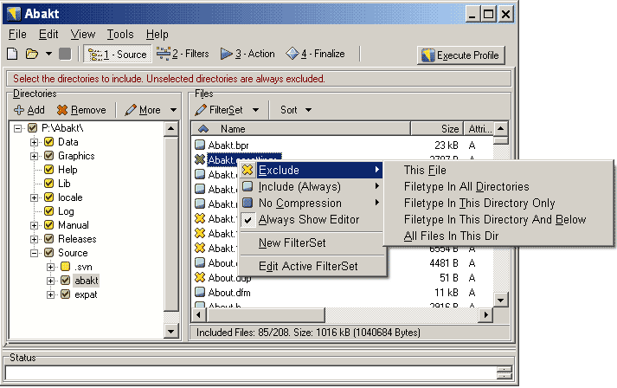The width and height of the screenshot is (617, 388).
Task: Collapse the P:\Abakt\ root node
Action: (x=17, y=128)
